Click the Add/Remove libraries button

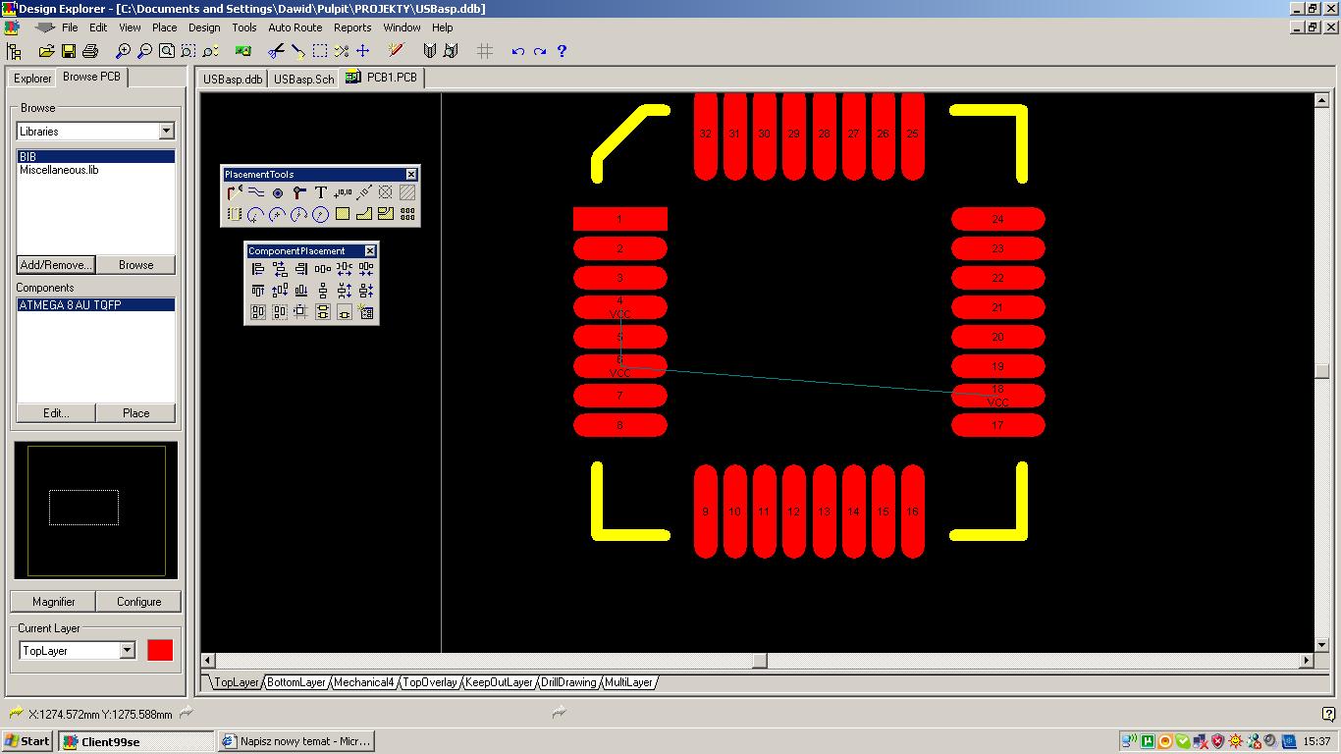click(x=56, y=265)
